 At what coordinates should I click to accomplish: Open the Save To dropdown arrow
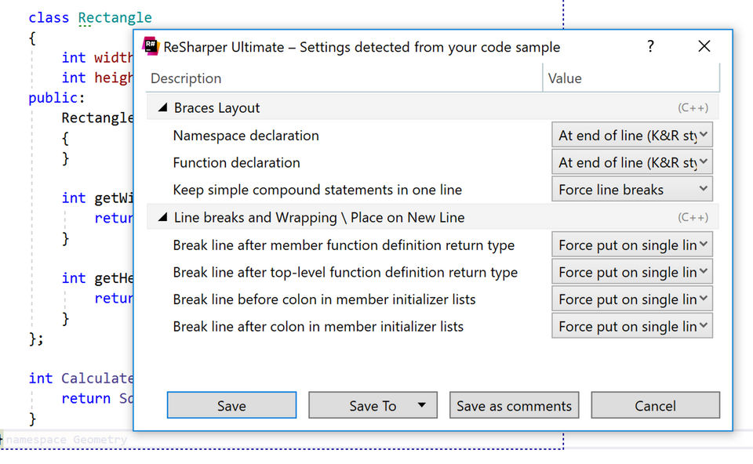[x=422, y=405]
